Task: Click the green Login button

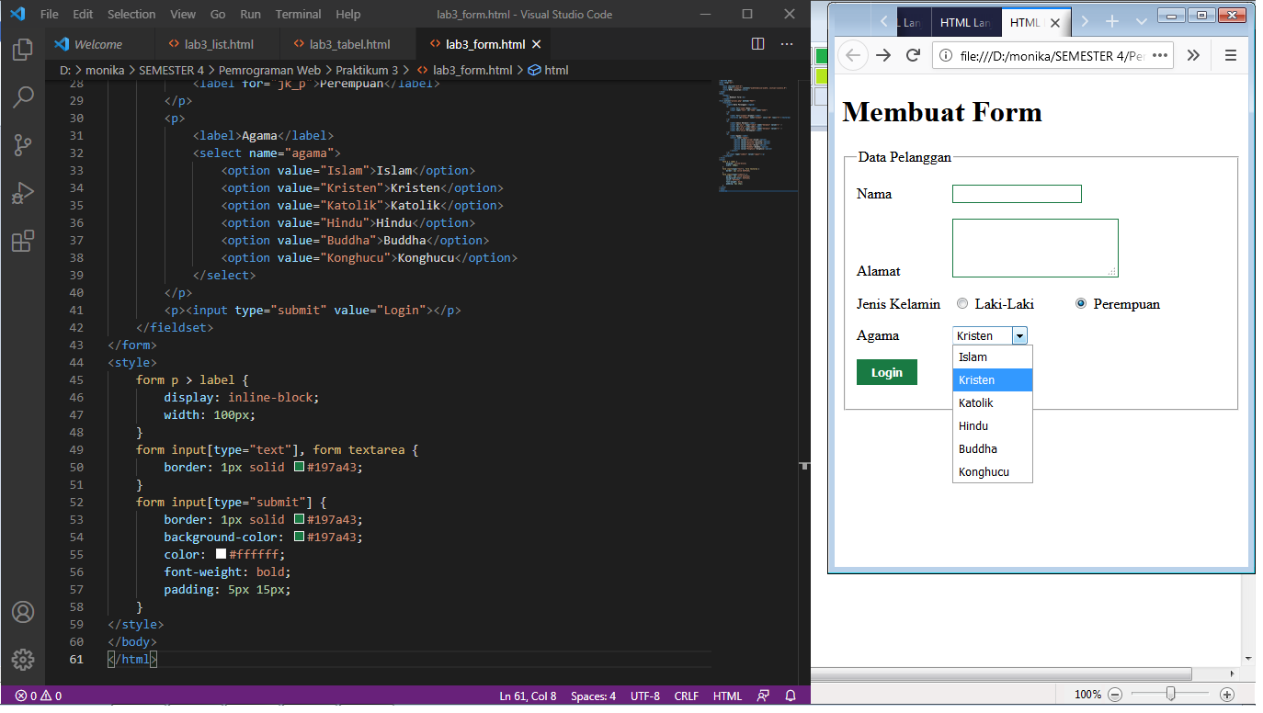Action: pyautogui.click(x=887, y=372)
